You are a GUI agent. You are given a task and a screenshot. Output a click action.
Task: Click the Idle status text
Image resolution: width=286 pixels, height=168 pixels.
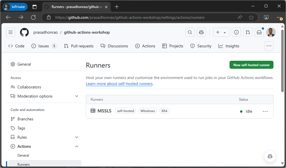pyautogui.click(x=249, y=111)
